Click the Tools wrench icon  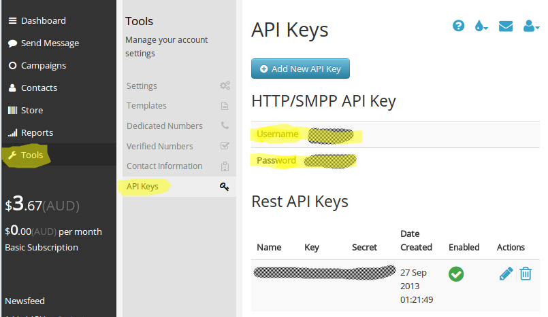tap(12, 155)
